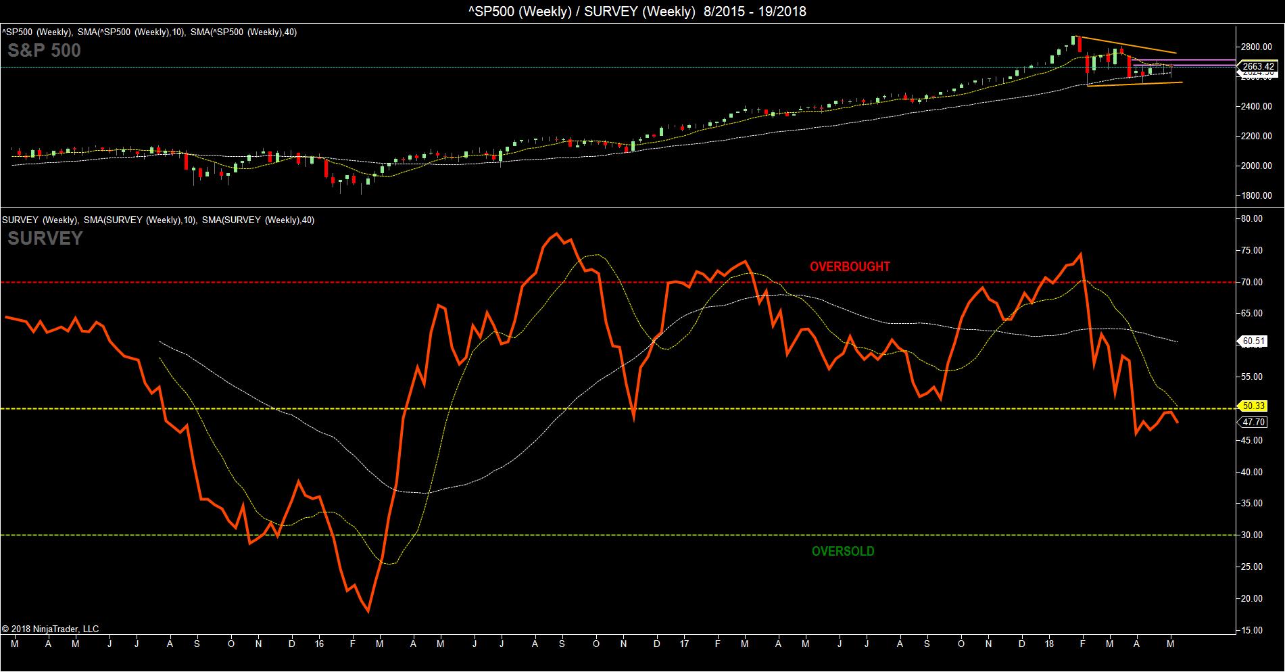
Task: Click the 1800.00 price axis label
Action: [1258, 196]
